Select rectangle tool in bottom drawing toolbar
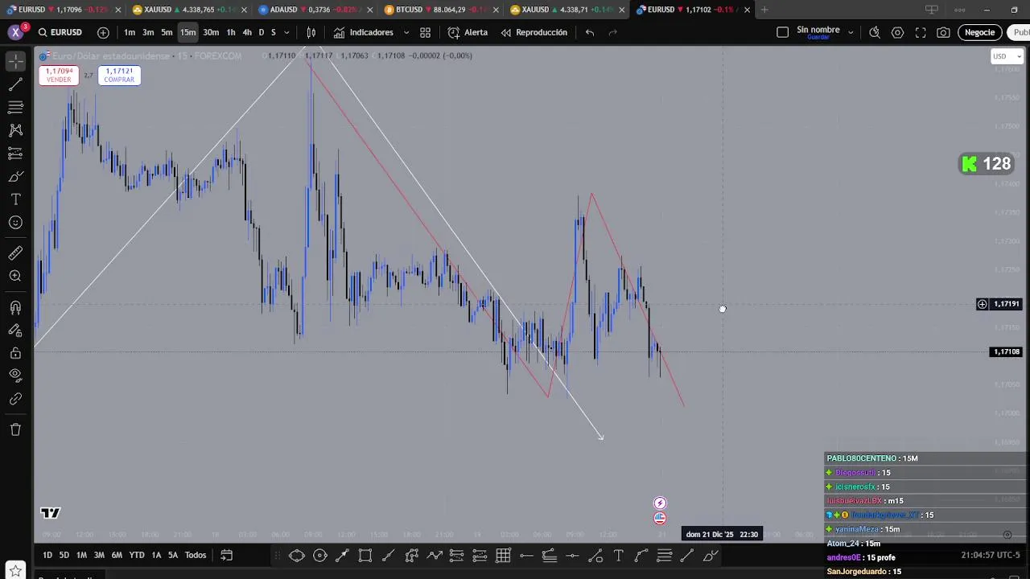The image size is (1030, 579). click(365, 555)
